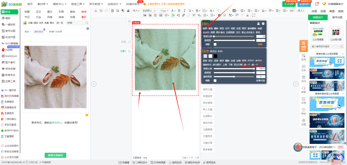Open the 二维码设计 tool in status bar

pos(139,162)
